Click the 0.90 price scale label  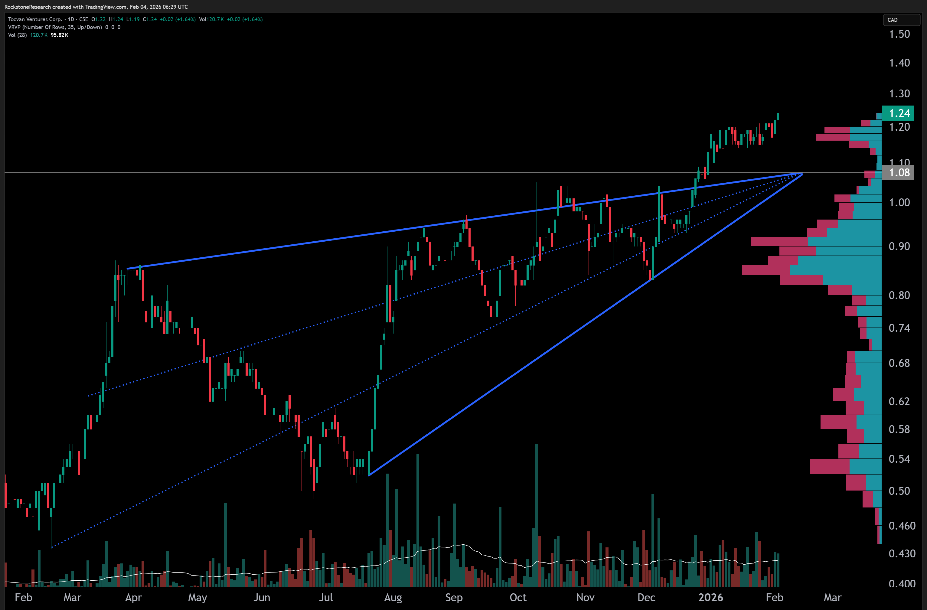899,246
